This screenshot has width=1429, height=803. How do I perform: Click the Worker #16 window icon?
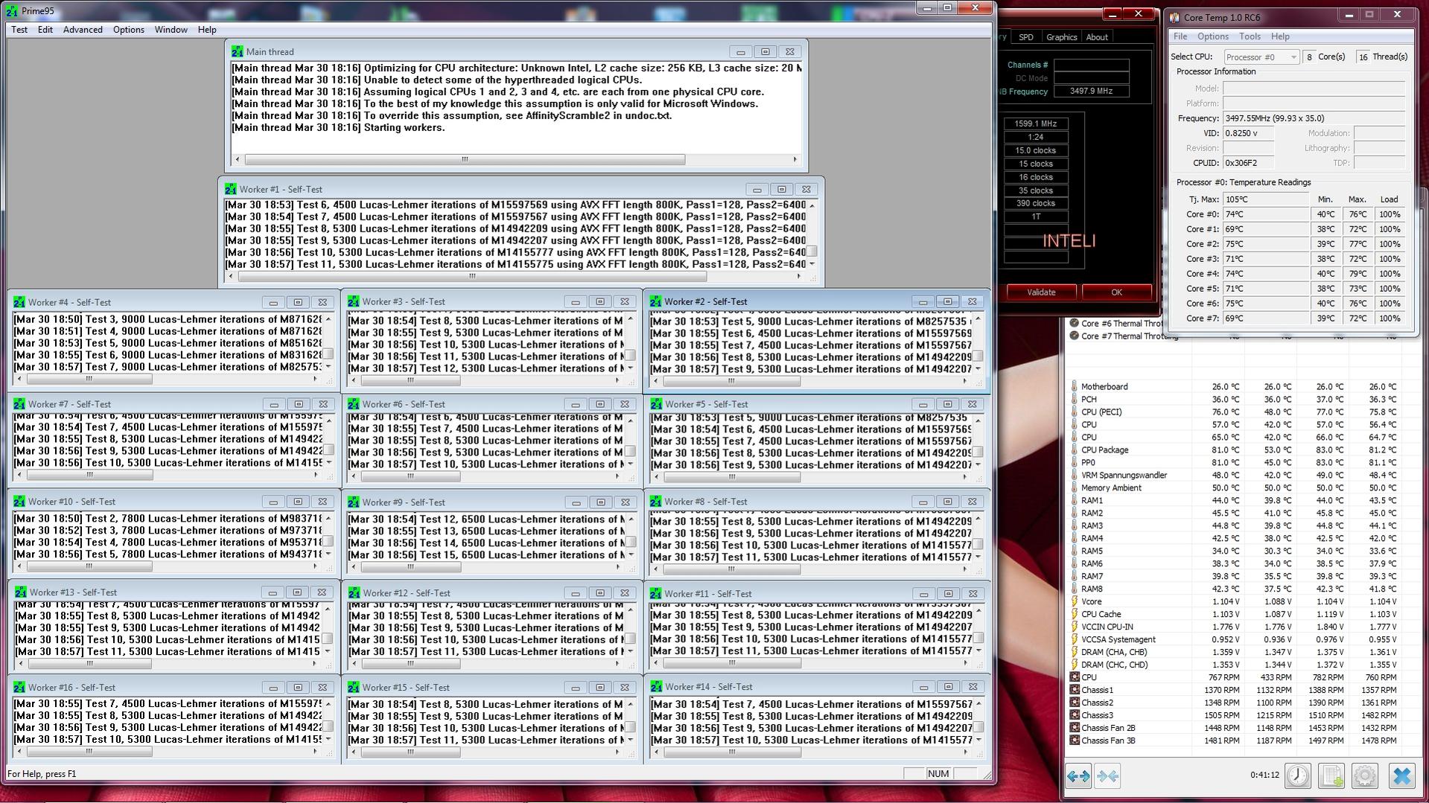19,688
